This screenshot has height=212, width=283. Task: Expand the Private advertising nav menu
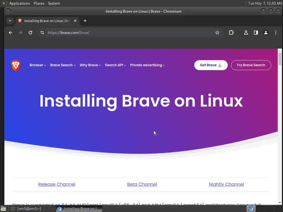148,65
